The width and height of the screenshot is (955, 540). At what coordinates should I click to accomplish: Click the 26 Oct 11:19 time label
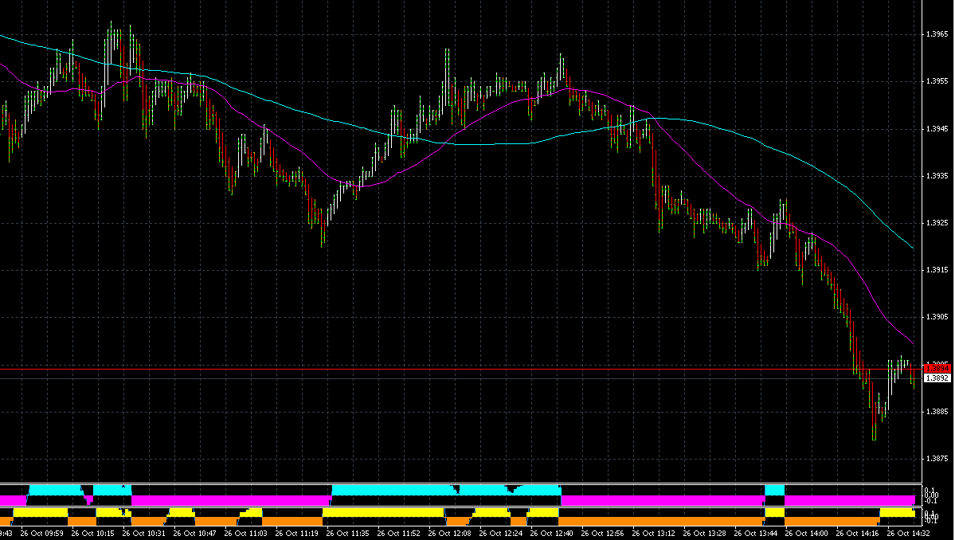pyautogui.click(x=296, y=534)
